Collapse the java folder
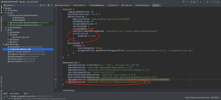 tap(6, 13)
